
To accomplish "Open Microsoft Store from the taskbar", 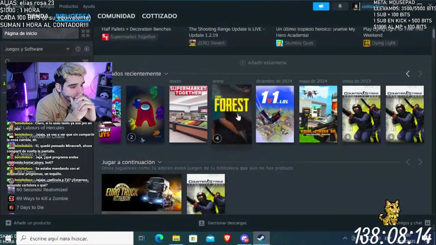I will [193, 239].
